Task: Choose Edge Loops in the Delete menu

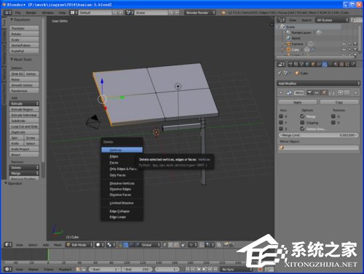Action: [x=117, y=217]
